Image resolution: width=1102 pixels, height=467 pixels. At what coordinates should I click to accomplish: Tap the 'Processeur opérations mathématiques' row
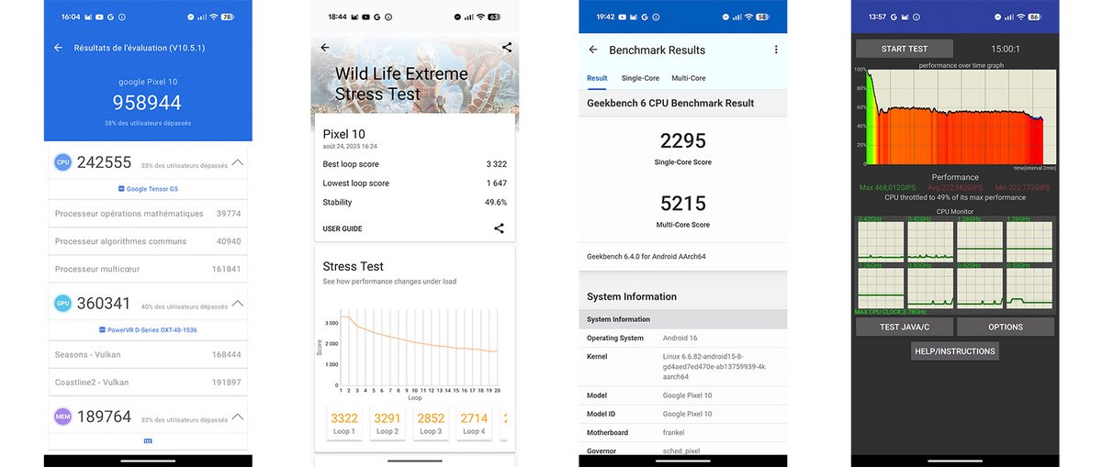[x=148, y=214]
